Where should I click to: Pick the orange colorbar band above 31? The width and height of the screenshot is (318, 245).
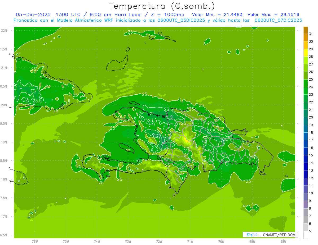(x=306, y=30)
